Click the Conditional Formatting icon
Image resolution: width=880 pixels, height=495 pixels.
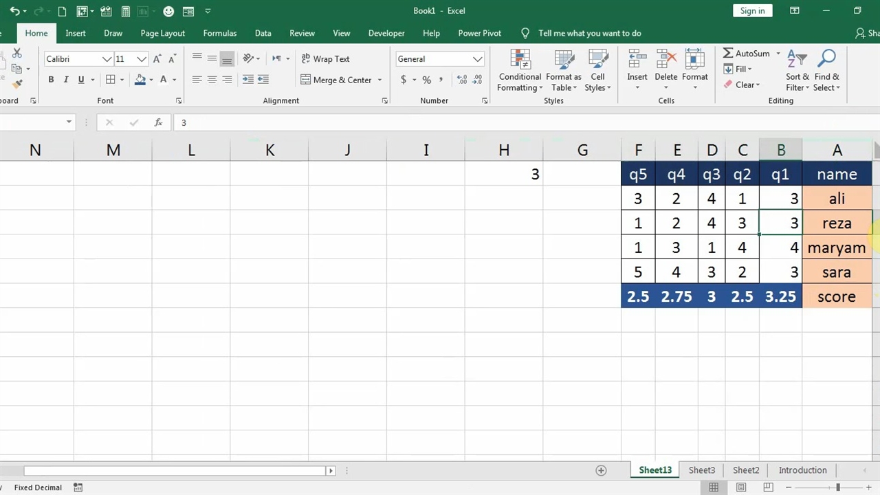[520, 60]
